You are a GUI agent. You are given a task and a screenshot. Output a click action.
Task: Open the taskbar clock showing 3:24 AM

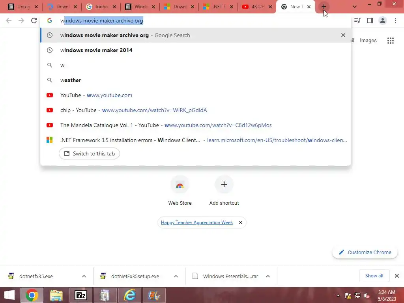click(387, 296)
